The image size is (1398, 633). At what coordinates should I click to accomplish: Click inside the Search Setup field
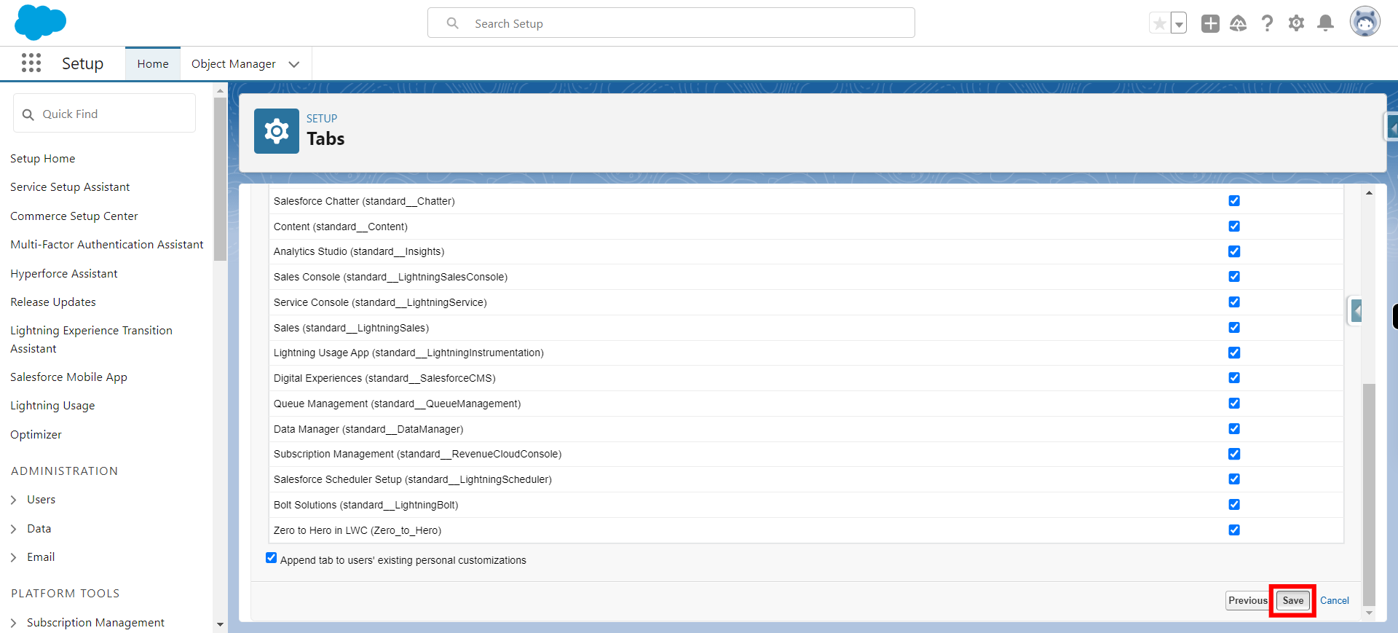(671, 23)
